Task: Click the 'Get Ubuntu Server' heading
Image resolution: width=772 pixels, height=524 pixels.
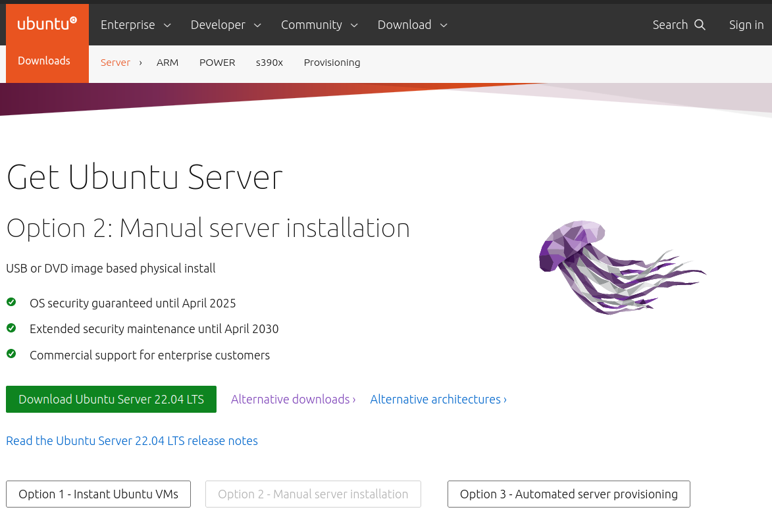Action: 144,177
